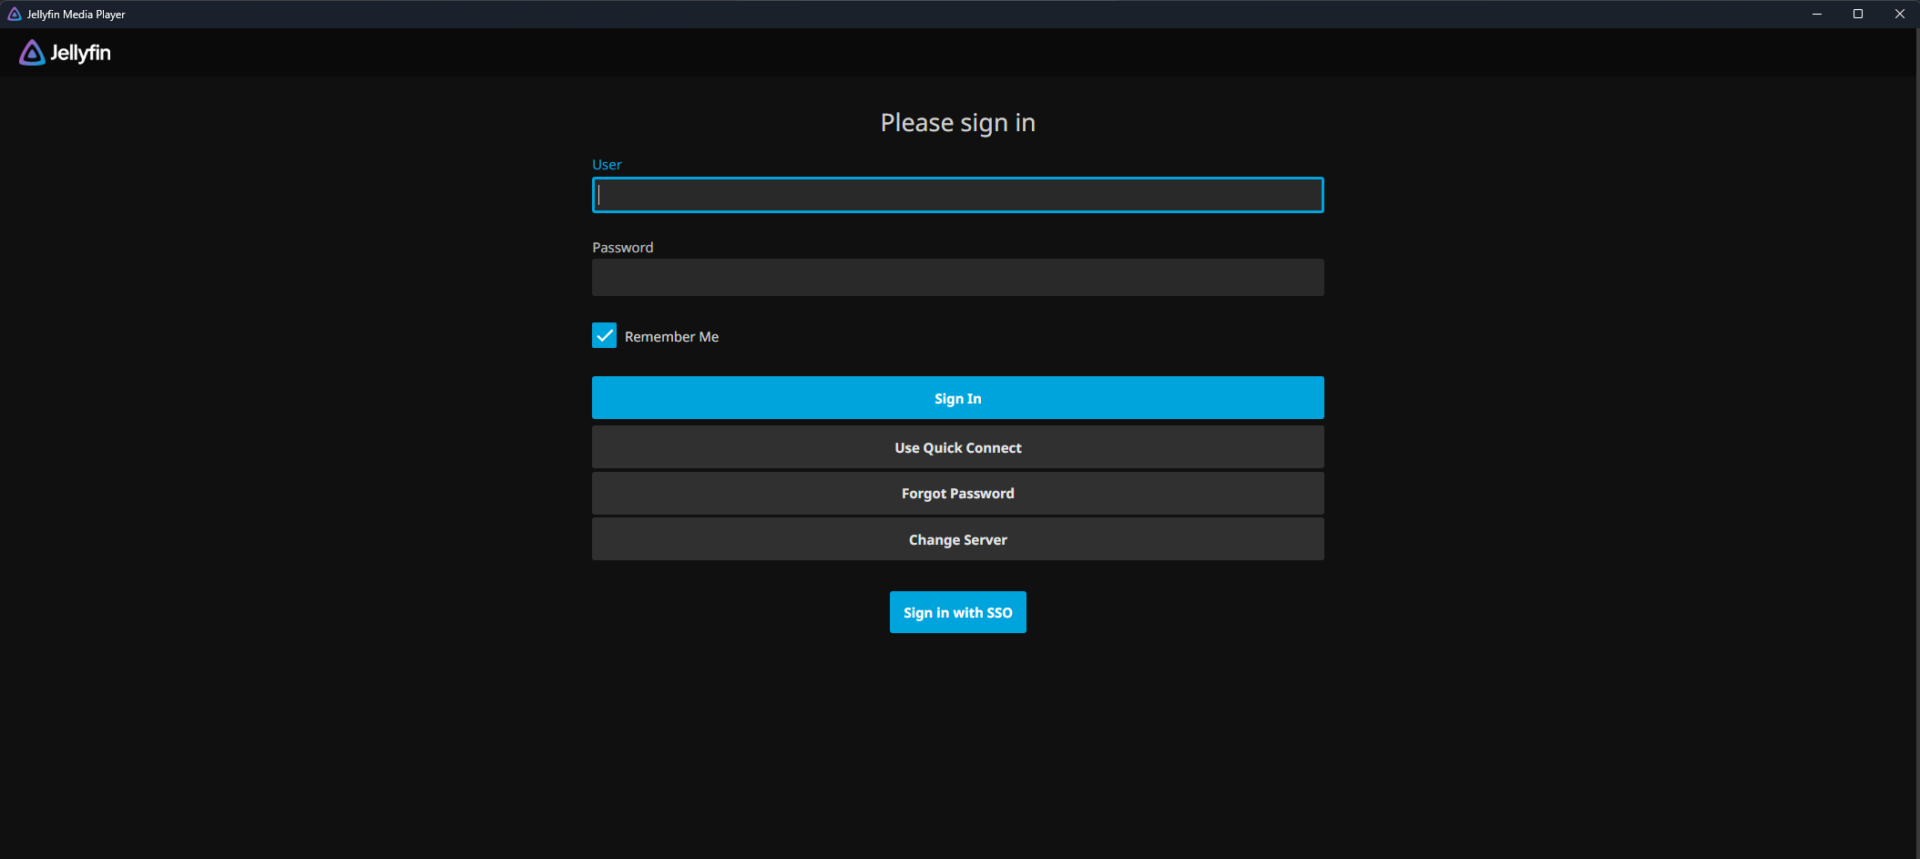This screenshot has width=1920, height=859.
Task: Open the Forgot Password option
Action: click(957, 494)
